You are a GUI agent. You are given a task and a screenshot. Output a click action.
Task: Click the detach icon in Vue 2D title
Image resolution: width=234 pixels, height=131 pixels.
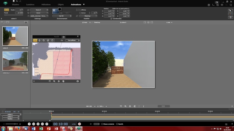pyautogui.click(x=64, y=37)
